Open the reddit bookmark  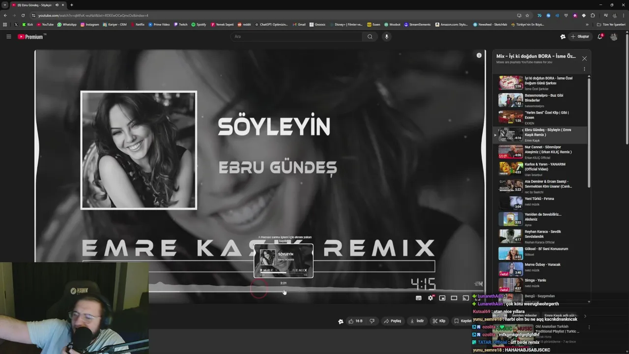pyautogui.click(x=244, y=25)
